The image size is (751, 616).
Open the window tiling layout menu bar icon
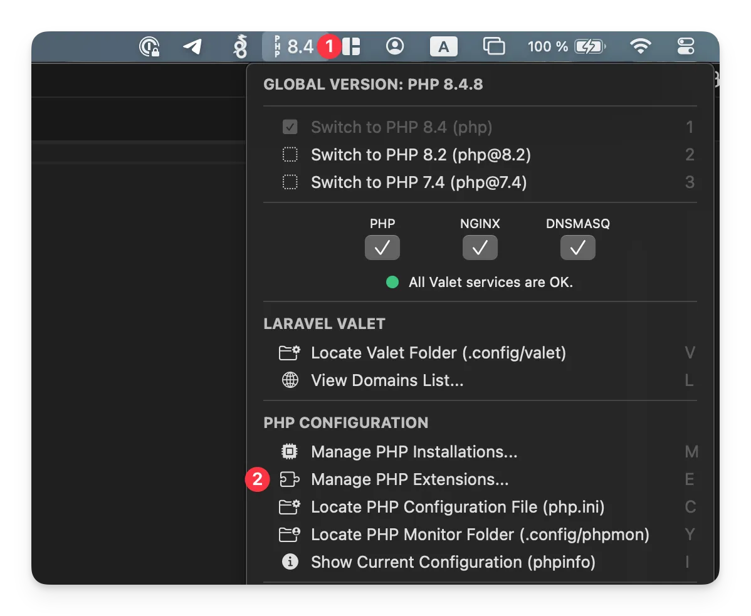[x=352, y=46]
